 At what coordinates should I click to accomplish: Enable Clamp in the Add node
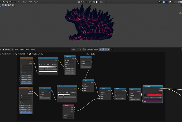tap(84, 87)
